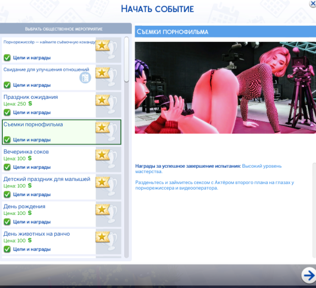Viewport: 316px width, 288px height.
Task: Close the Начать событие dialog
Action: [313, 4]
